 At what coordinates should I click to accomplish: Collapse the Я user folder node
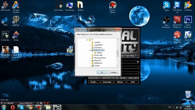click(x=87, y=40)
